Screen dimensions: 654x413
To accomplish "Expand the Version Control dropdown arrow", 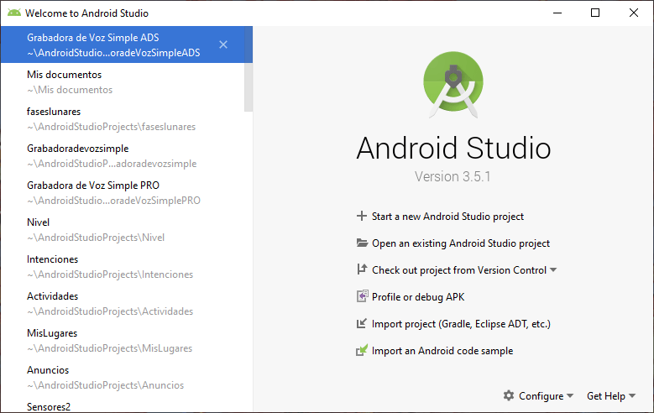I will 553,270.
